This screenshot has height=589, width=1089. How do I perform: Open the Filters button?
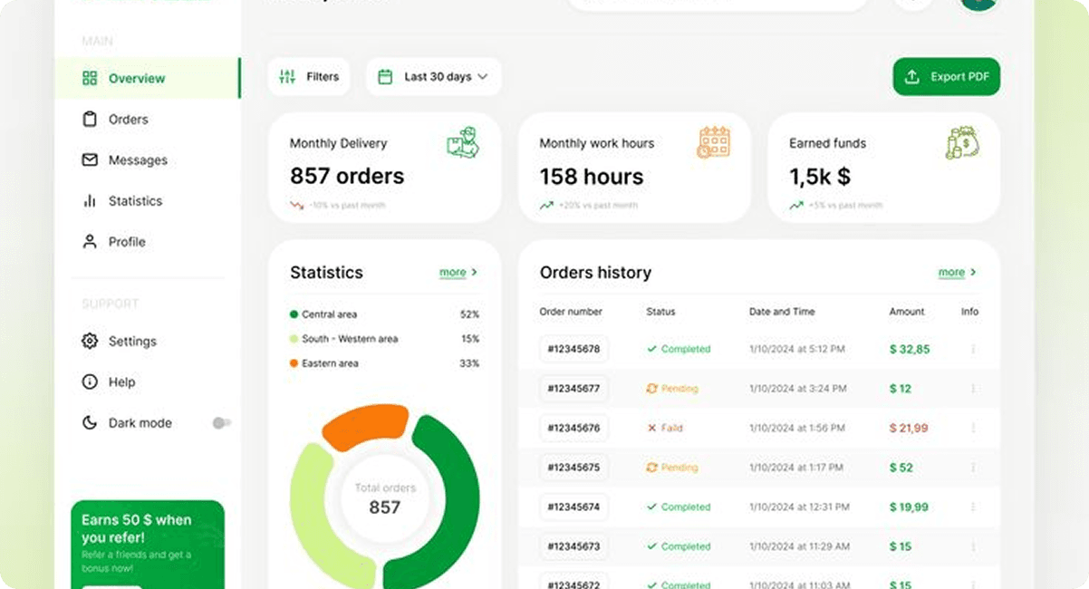pyautogui.click(x=309, y=77)
